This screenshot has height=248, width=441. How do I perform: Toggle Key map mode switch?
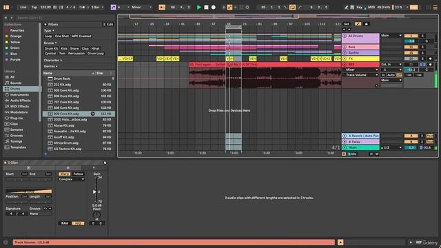tap(360, 8)
